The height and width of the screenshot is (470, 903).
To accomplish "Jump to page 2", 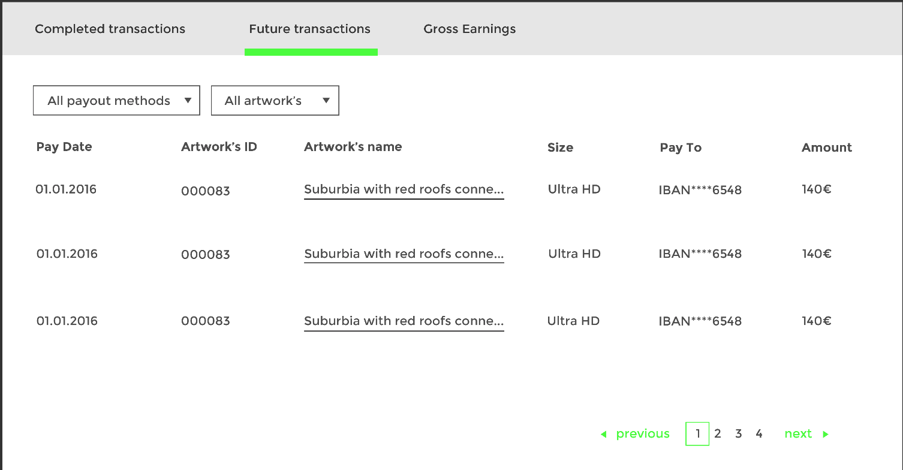I will (x=718, y=434).
